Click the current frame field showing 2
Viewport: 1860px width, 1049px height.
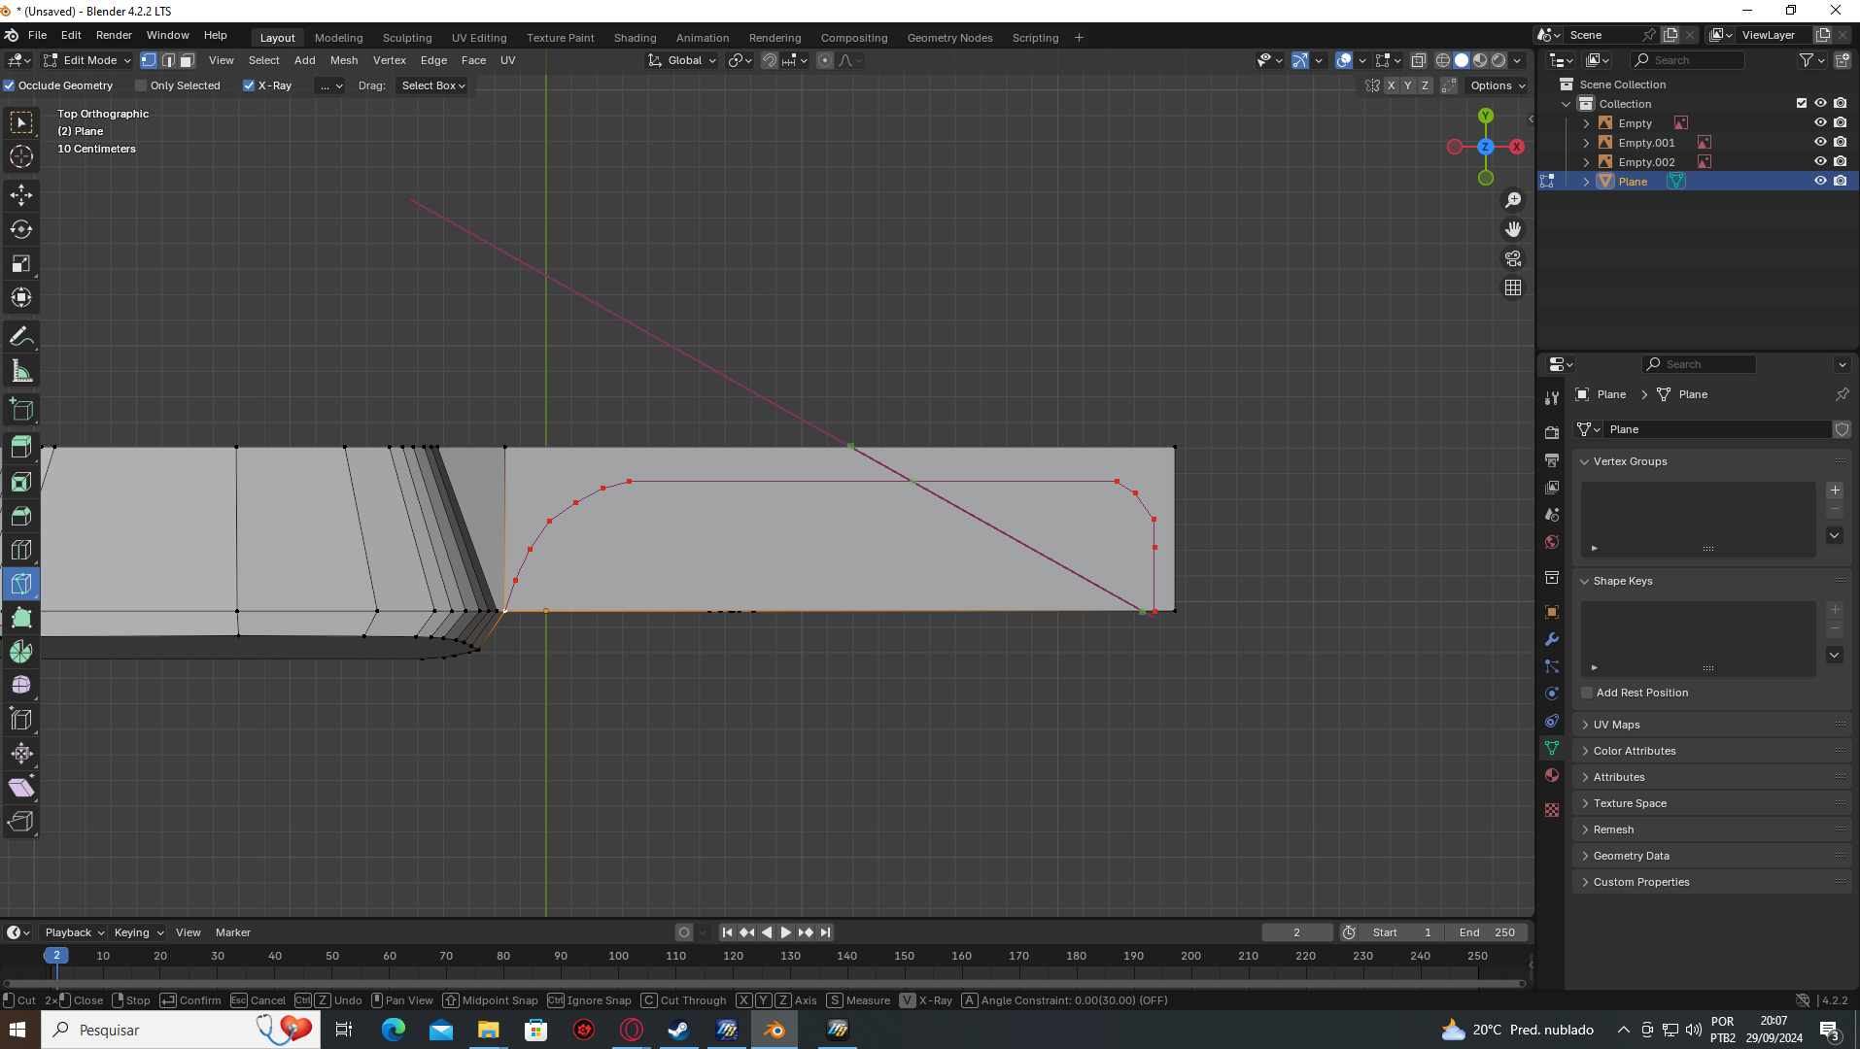[1297, 932]
